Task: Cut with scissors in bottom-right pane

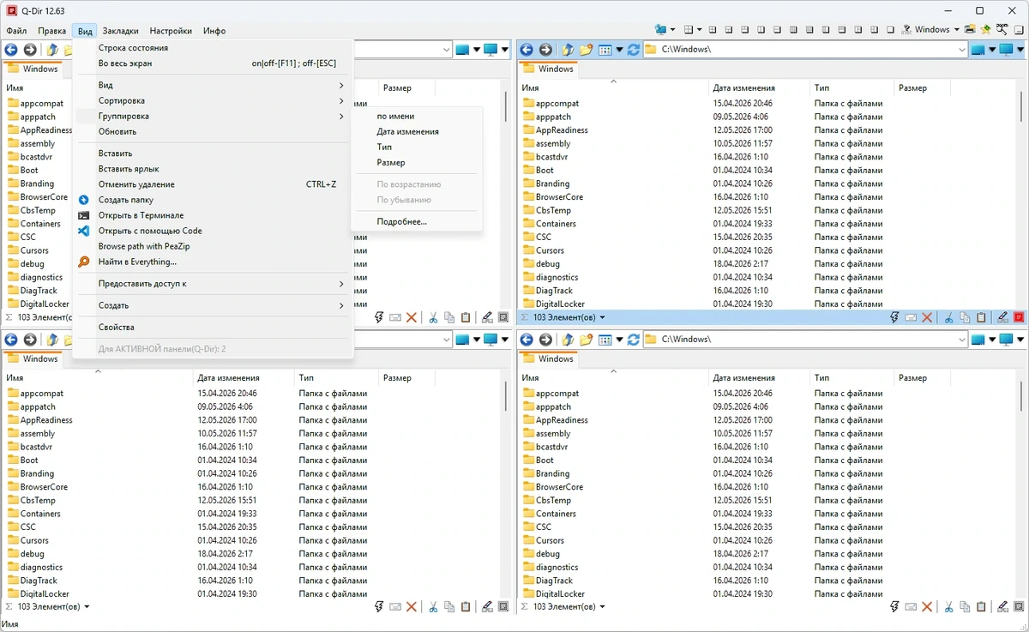Action: coord(949,607)
